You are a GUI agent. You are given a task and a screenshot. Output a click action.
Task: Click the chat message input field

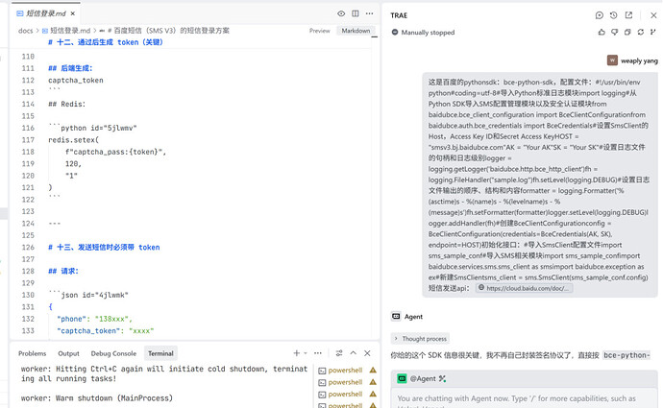point(525,398)
